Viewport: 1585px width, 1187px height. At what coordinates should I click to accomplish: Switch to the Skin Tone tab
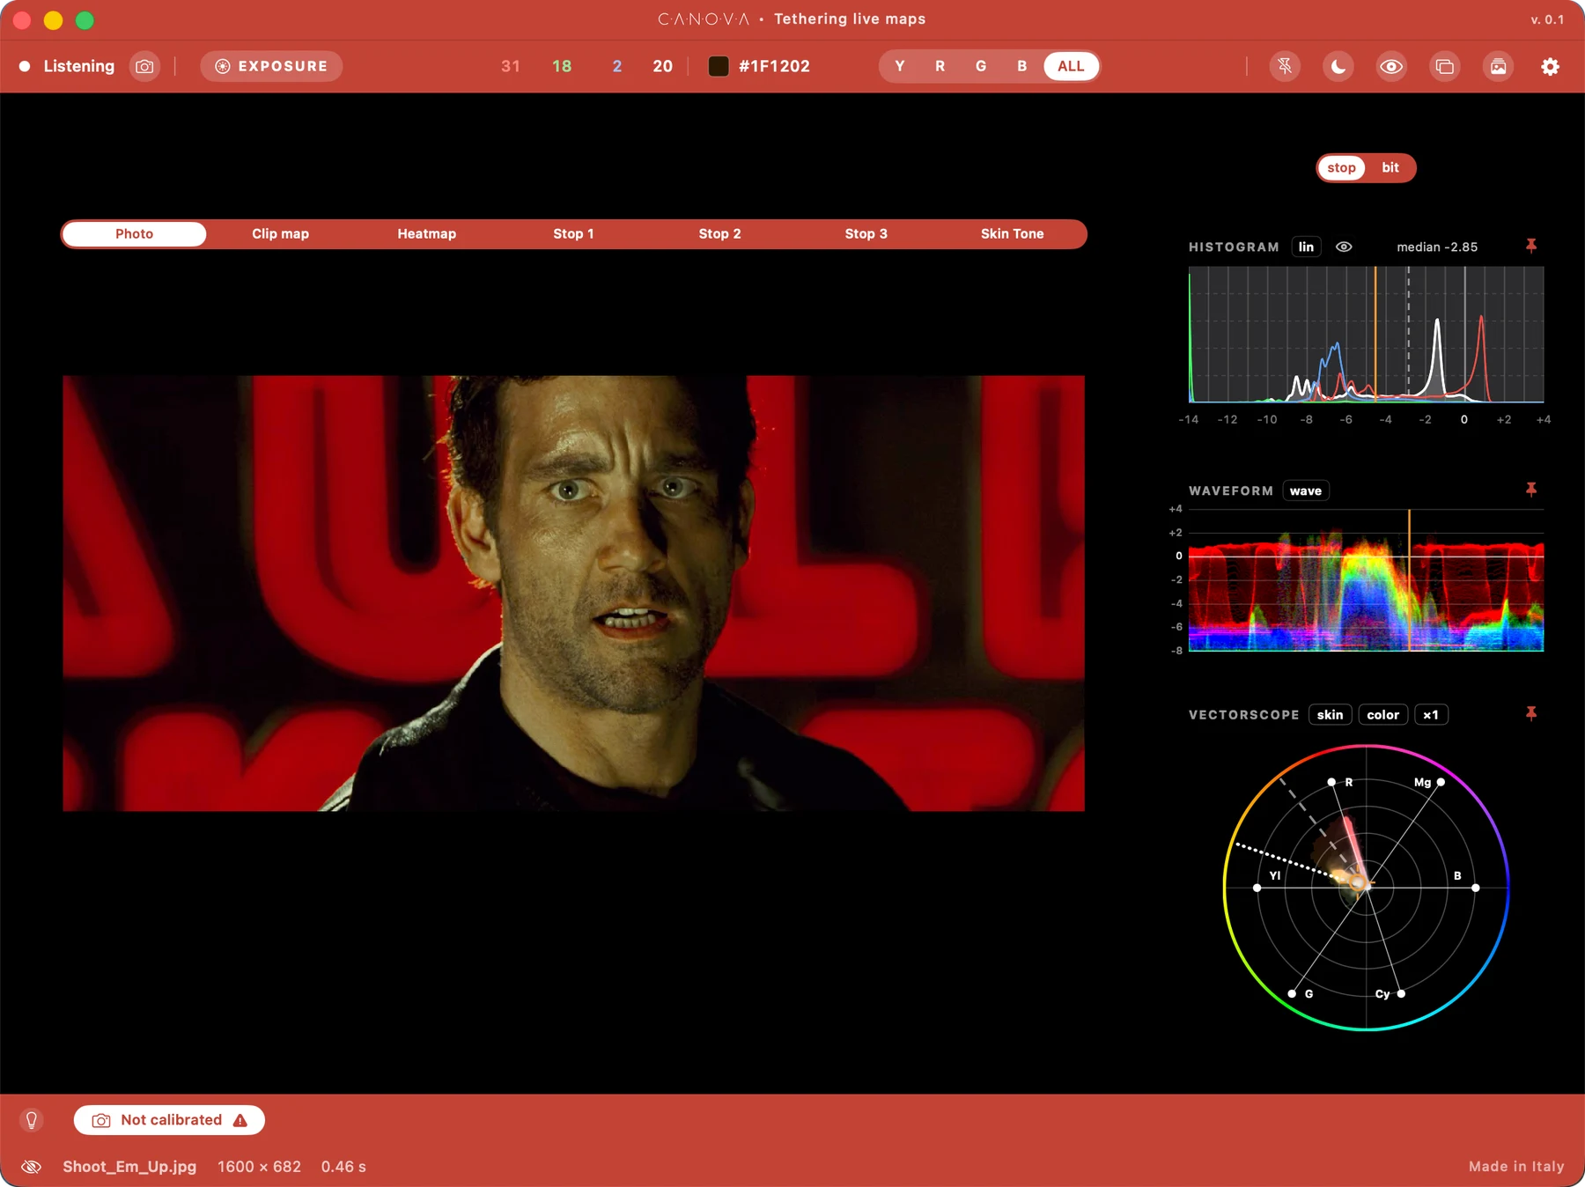coord(1012,233)
